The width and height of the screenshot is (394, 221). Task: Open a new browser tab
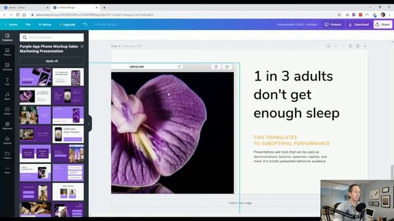click(105, 7)
